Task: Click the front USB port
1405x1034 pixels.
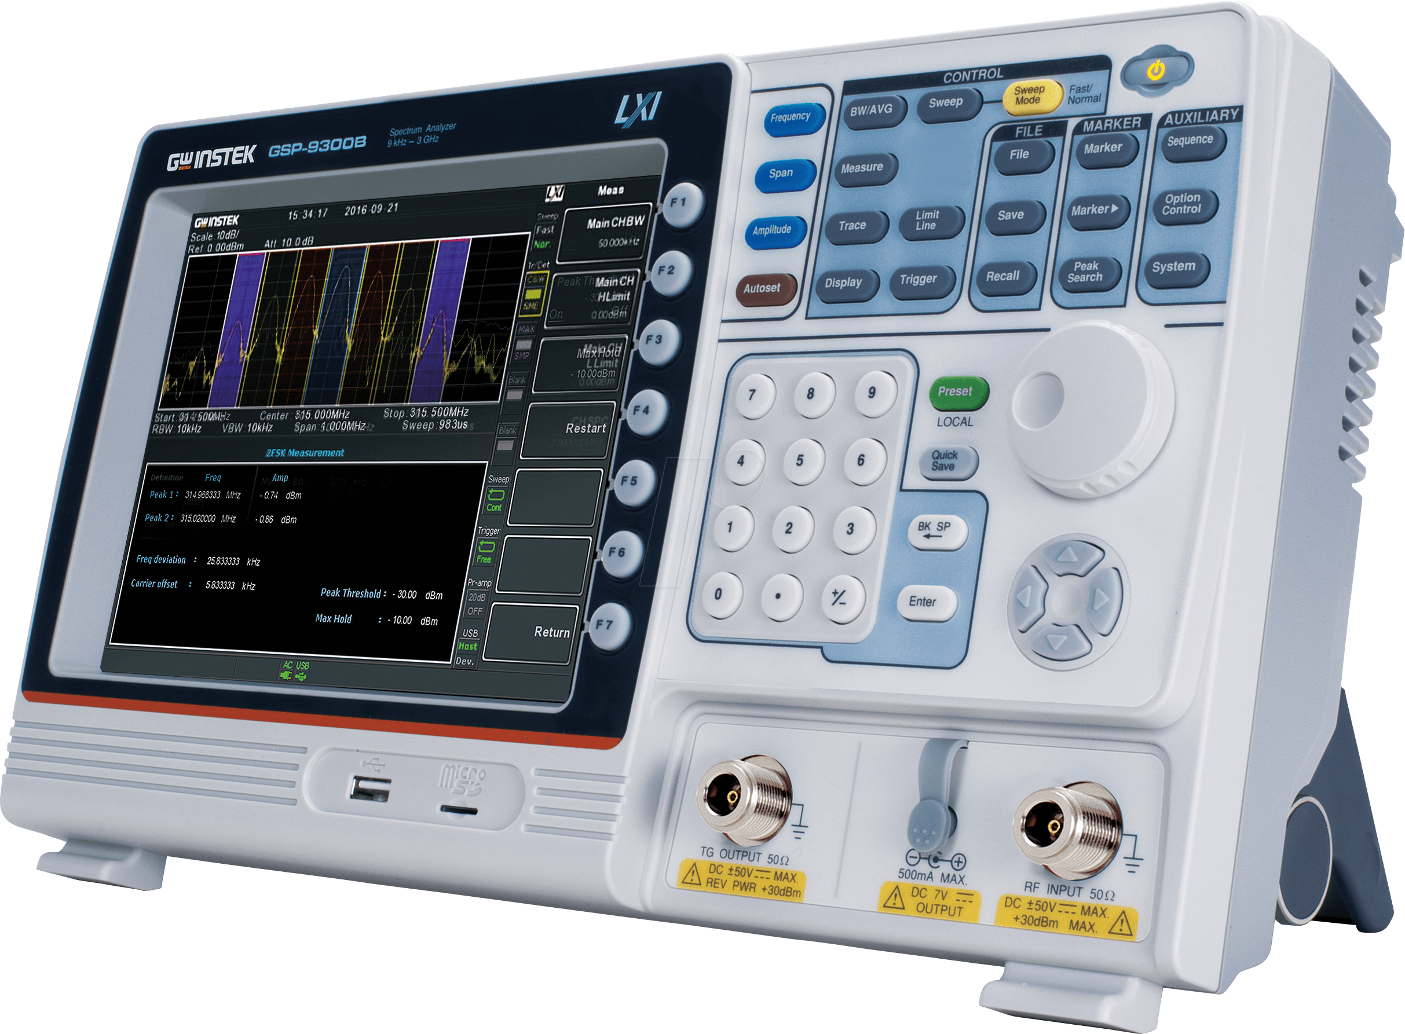Action: pos(370,789)
